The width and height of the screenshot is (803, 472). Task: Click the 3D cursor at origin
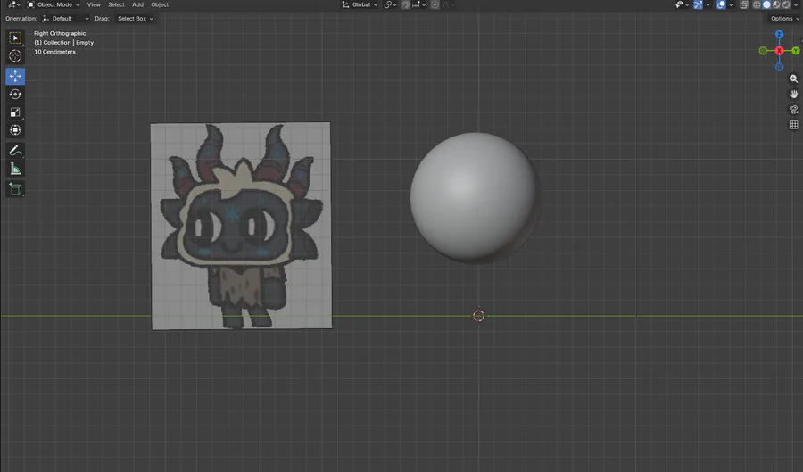pos(478,316)
